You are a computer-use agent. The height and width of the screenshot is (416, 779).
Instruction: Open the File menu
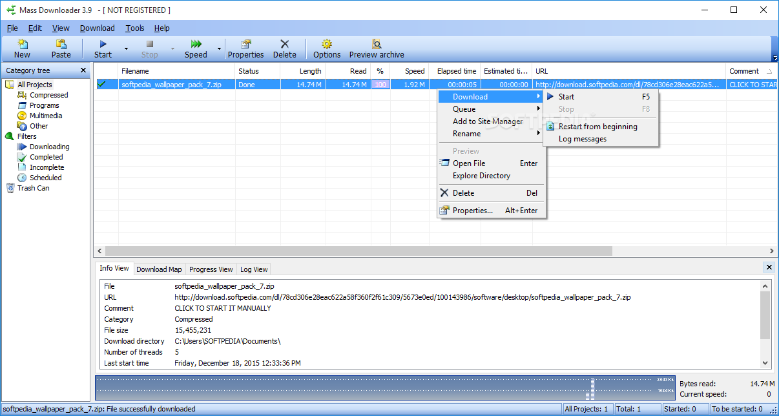click(x=13, y=28)
